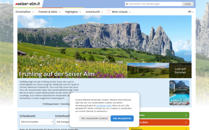Click the arrow on the orange Aktiv button
This screenshot has width=209, height=130.
click(186, 122)
